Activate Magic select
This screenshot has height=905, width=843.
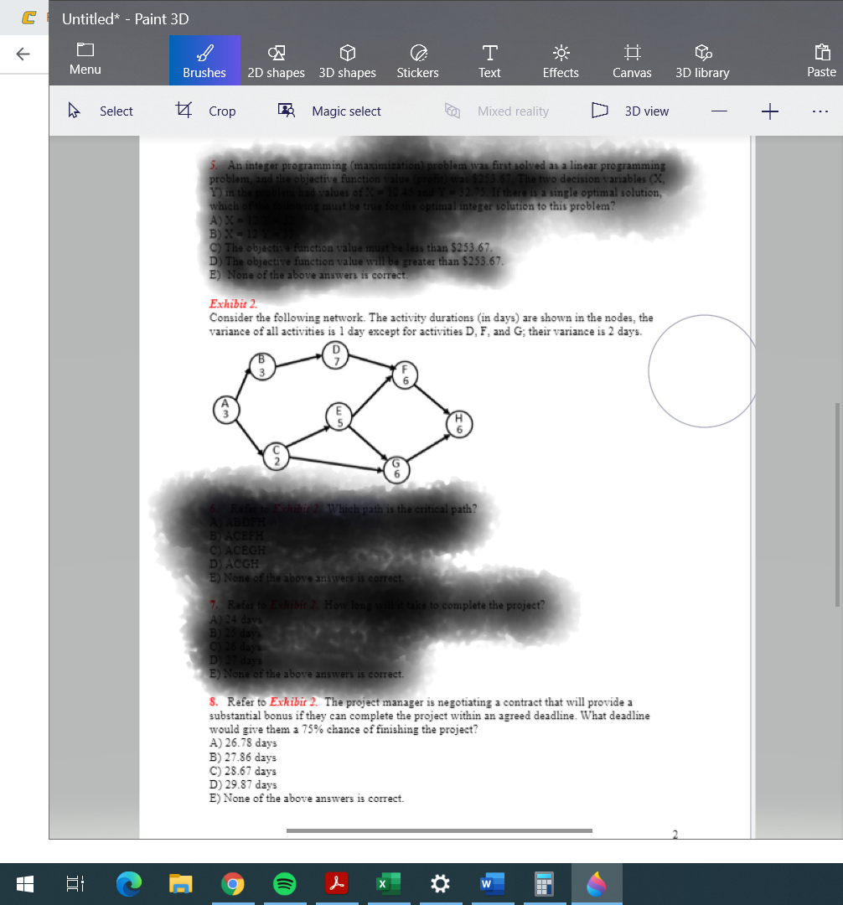[x=329, y=111]
